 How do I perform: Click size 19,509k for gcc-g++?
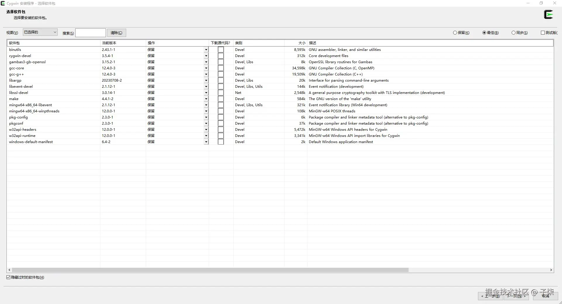click(x=299, y=74)
